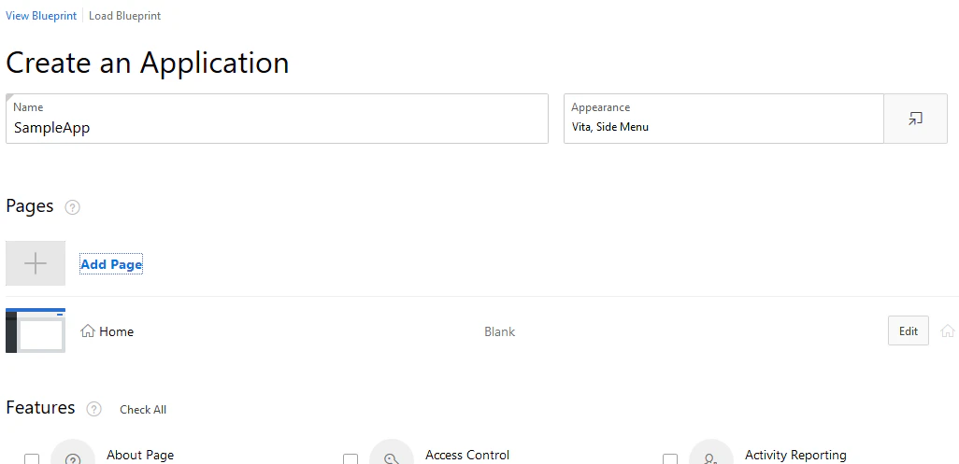Screen dimensions: 959x464
Task: Click the Activity Reporting feature label
Action: click(x=795, y=455)
